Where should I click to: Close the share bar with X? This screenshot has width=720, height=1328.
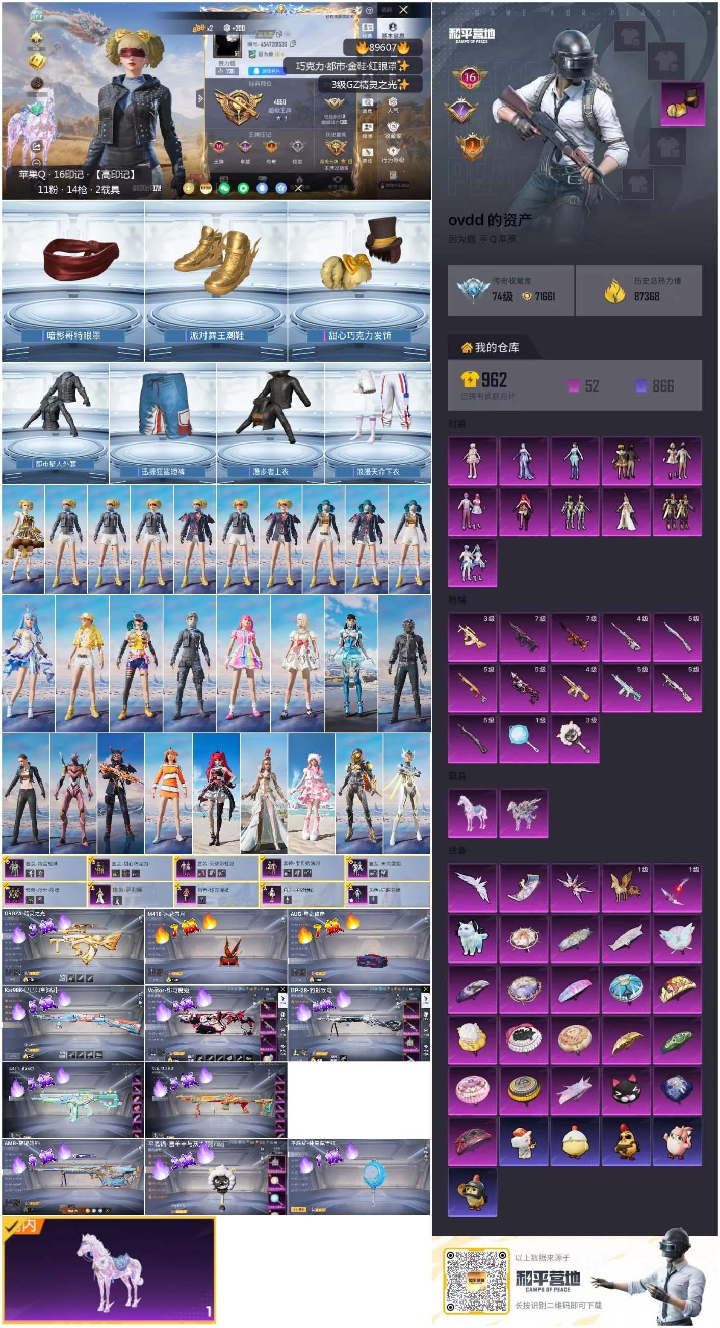pos(298,188)
